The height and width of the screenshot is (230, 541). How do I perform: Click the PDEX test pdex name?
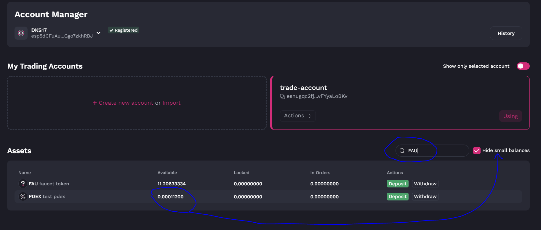click(x=47, y=197)
